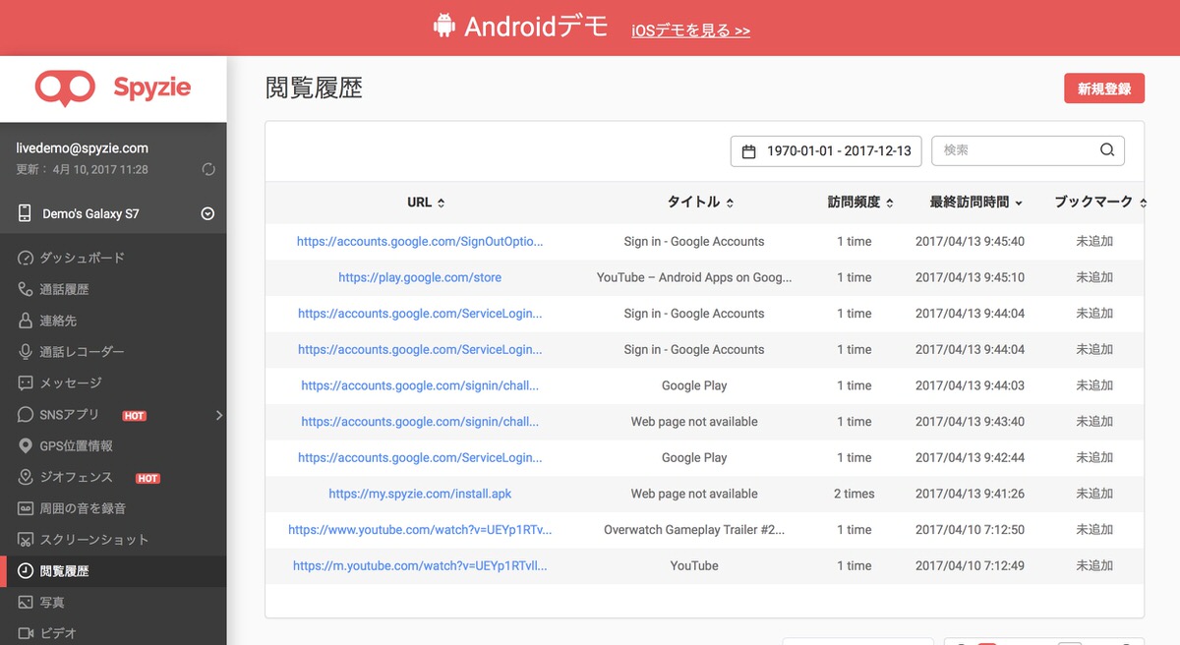Open the my.spyzie.com/install.apk link

(420, 494)
